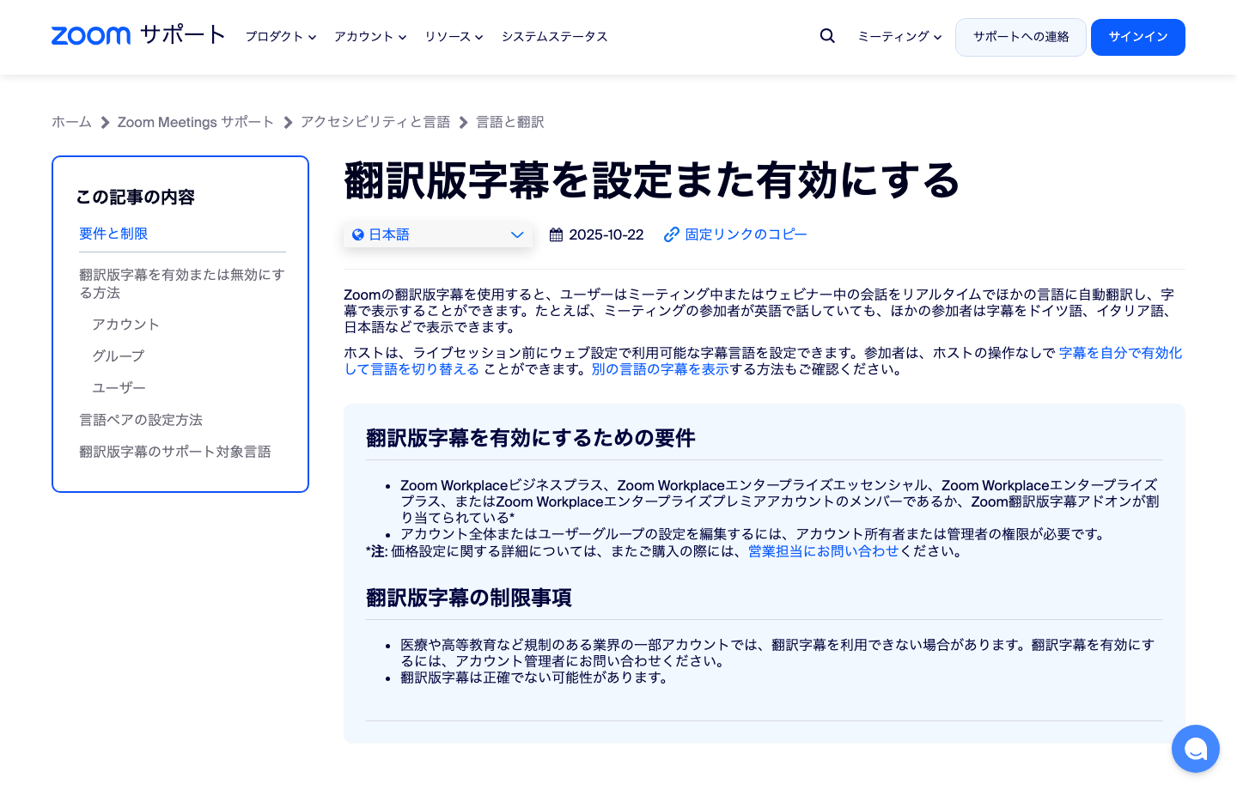Click the calendar icon beside 2025-10-22
The width and height of the screenshot is (1237, 790).
(x=556, y=234)
